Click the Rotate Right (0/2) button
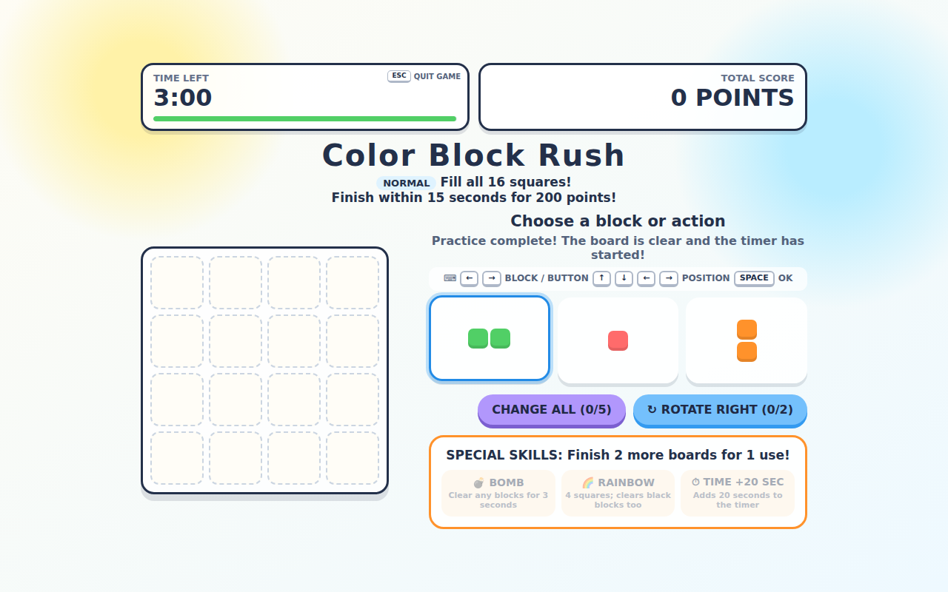948x592 pixels. (720, 410)
